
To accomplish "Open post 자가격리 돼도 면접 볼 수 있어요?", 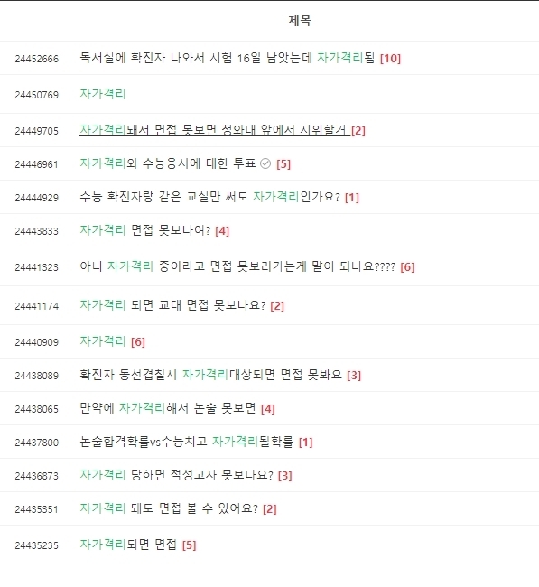I will point(169,508).
